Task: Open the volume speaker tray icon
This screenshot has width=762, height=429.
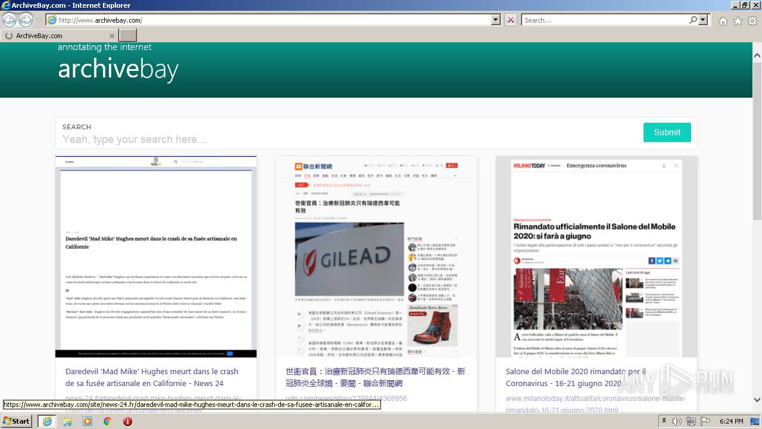Action: point(677,421)
